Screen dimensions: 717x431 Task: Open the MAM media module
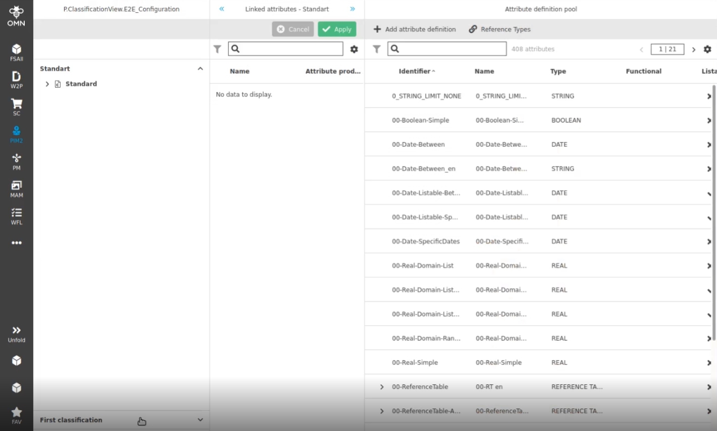[16, 188]
